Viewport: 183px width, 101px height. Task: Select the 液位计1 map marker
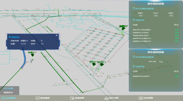click(102, 64)
